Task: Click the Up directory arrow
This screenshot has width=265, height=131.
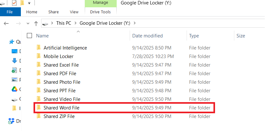Action: click(36, 23)
